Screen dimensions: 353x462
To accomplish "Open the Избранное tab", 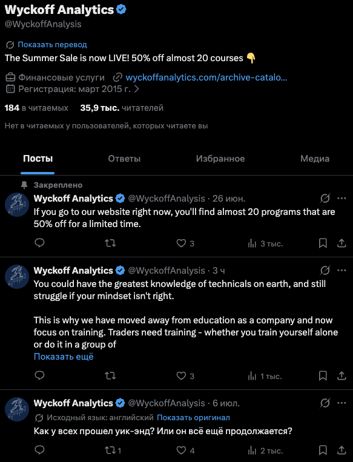I will [x=220, y=159].
